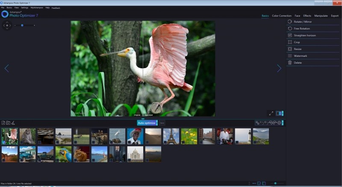Viewport: 342px width, 187px height.
Task: Open the Watermark tool
Action: point(313,56)
